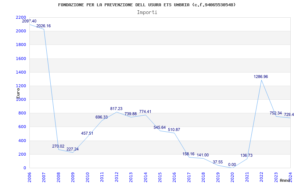Screen dimensions: 294x184
Task: Select the 270.02 data label
Action: point(58,146)
